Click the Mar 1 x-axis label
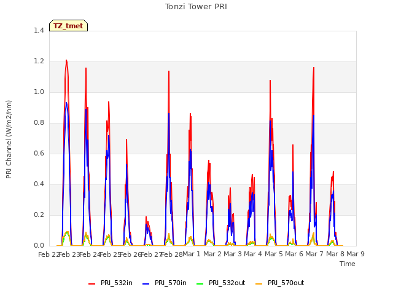Screen dimensions: 393x295 (x=192, y=254)
